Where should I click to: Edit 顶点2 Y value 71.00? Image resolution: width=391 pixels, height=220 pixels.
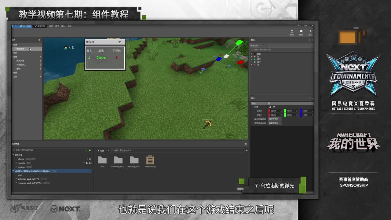(x=291, y=111)
